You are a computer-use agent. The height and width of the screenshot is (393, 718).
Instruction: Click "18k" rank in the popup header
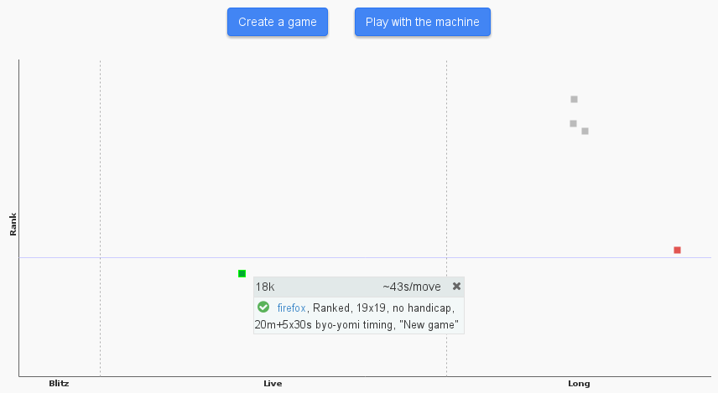pyautogui.click(x=265, y=287)
